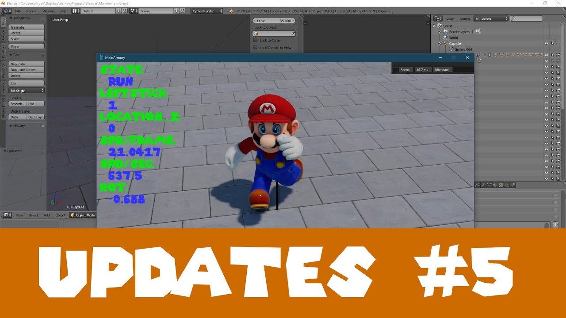Toggle the visibility eye under Capsule's row
Screen dimensions: 566x318
[x=547, y=55]
